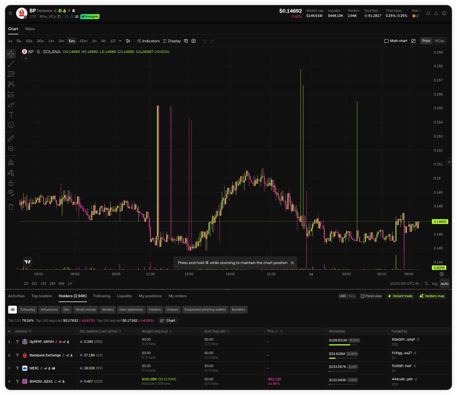Toggle auto scale on price axis
This screenshot has height=395, width=457.
point(444,284)
